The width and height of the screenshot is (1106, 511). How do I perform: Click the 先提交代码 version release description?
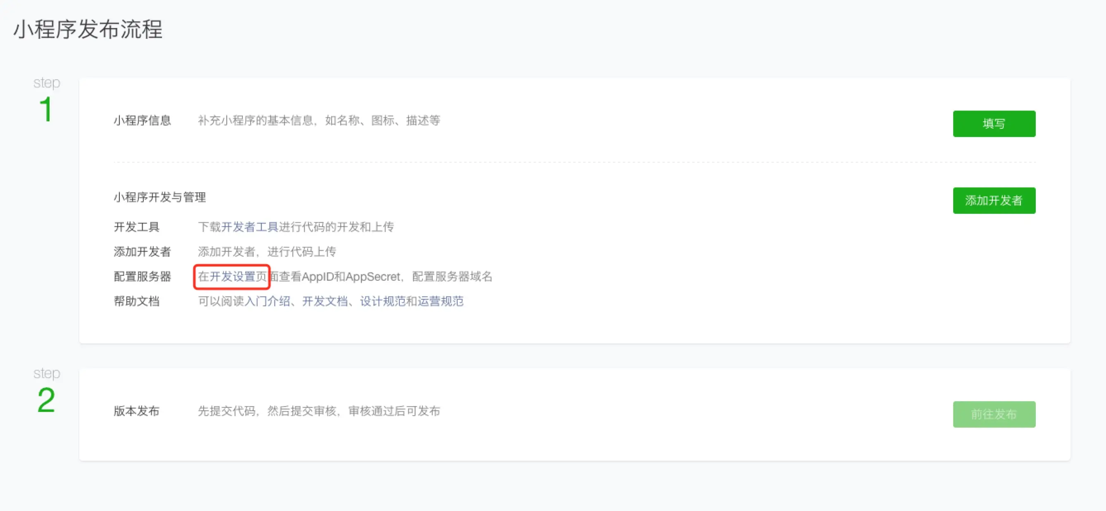pos(318,411)
